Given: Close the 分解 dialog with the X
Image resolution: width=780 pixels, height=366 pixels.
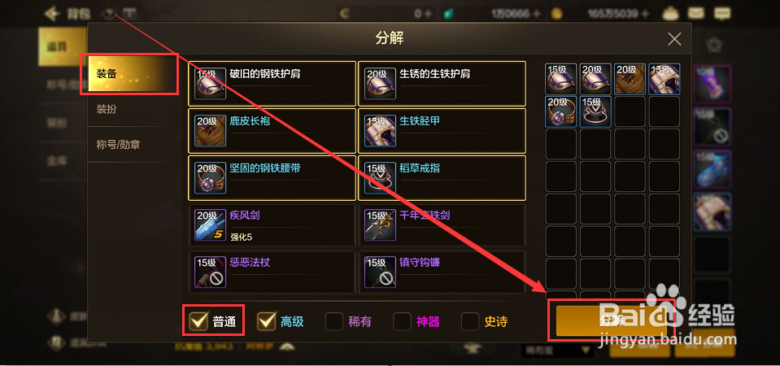Looking at the screenshot, I should [674, 39].
